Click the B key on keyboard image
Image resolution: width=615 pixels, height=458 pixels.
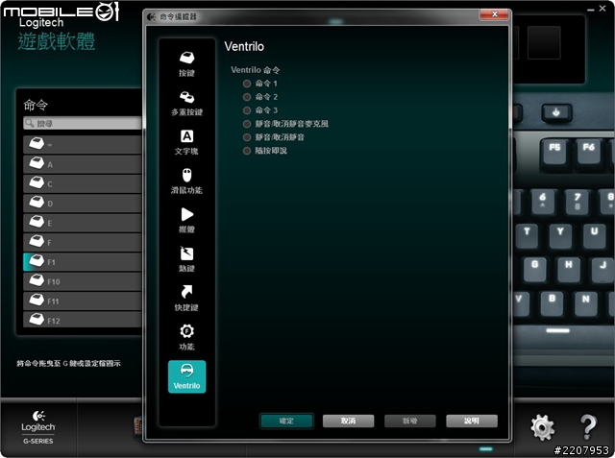(552, 303)
